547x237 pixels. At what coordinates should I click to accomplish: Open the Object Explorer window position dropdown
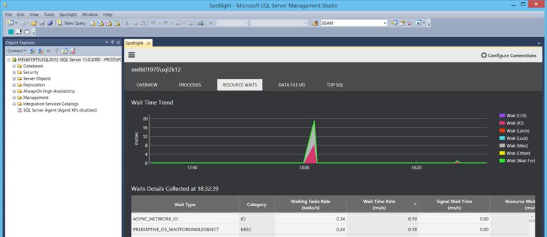pyautogui.click(x=107, y=42)
